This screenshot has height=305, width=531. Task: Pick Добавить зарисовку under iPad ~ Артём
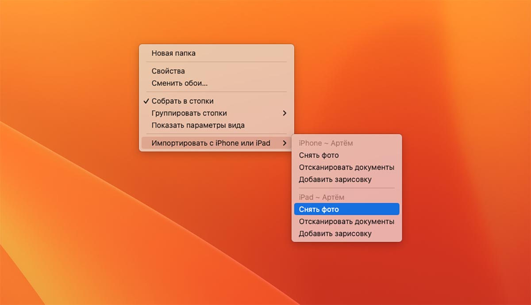[346, 233]
